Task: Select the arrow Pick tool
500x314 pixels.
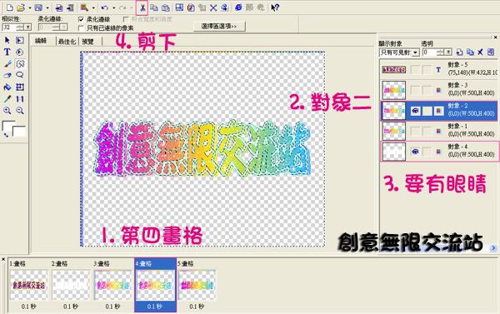Action: [7, 40]
